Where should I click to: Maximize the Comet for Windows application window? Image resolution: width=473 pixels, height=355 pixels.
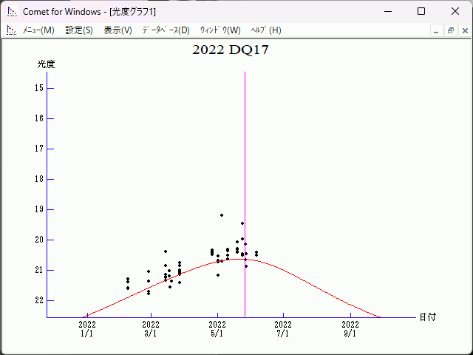pos(421,12)
